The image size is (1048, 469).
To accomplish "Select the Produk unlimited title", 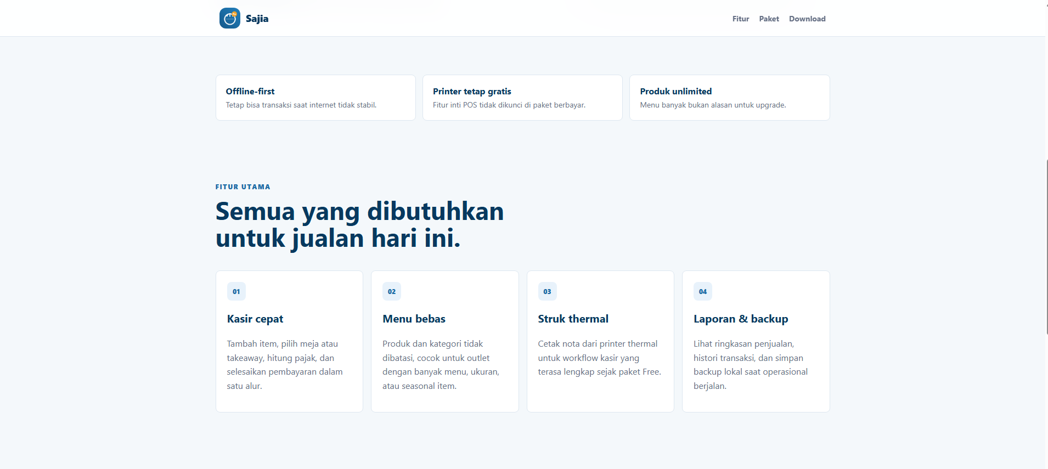I will click(676, 91).
